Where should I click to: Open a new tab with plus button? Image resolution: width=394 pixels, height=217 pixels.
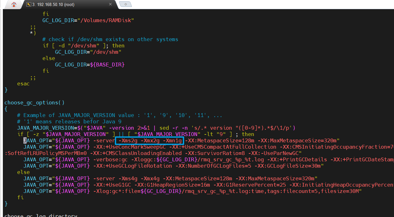[x=126, y=4]
